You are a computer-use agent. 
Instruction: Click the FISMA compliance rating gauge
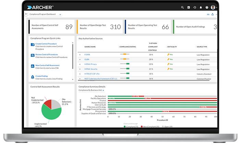coord(125,54)
